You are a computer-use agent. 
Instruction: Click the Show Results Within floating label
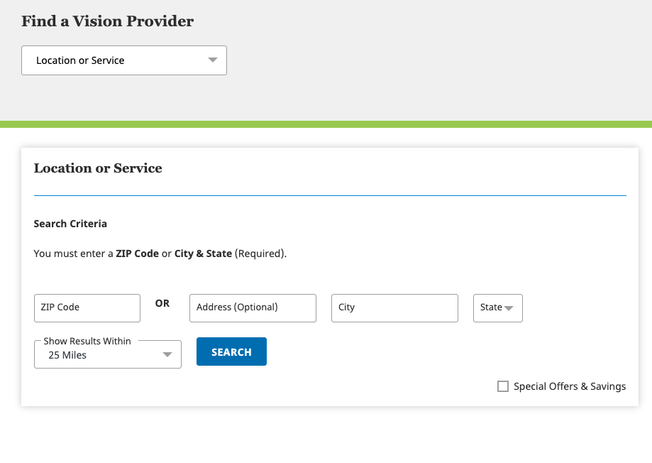point(87,342)
